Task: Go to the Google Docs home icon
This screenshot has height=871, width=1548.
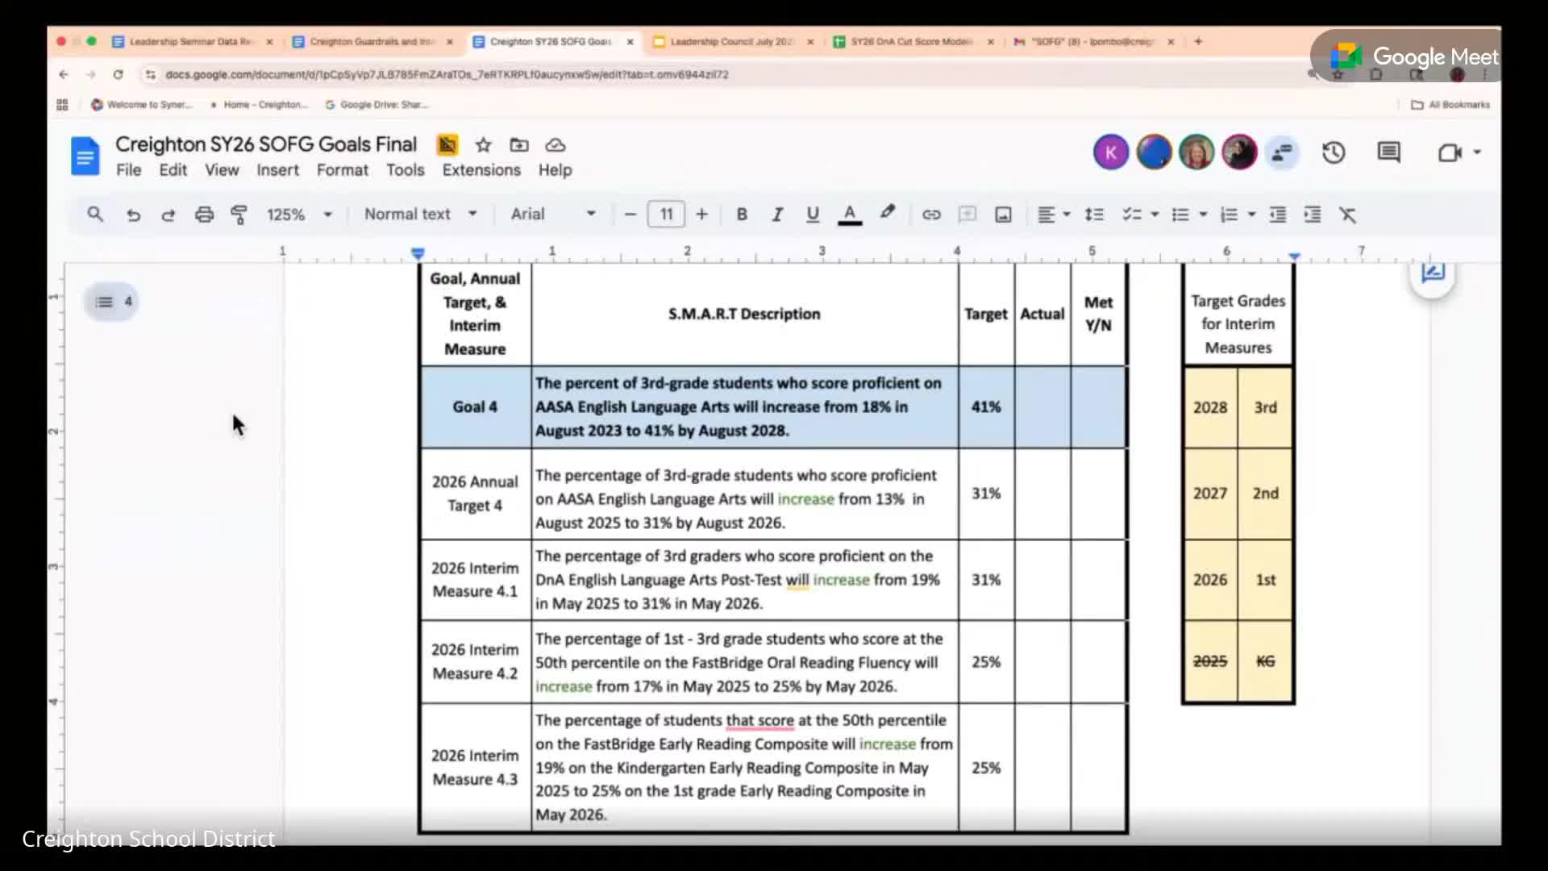Action: pos(85,156)
